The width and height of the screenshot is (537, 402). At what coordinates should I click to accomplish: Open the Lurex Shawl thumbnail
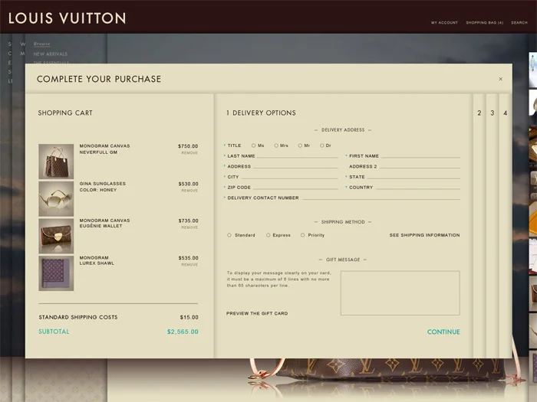[56, 273]
